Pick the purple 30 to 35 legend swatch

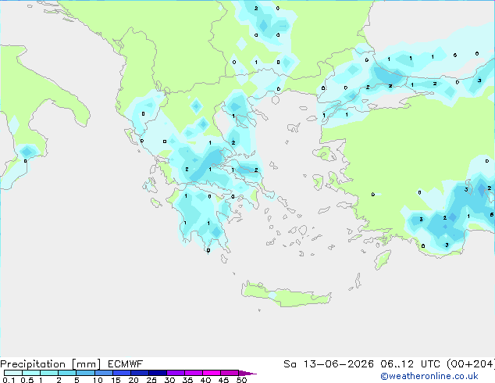click(x=176, y=373)
